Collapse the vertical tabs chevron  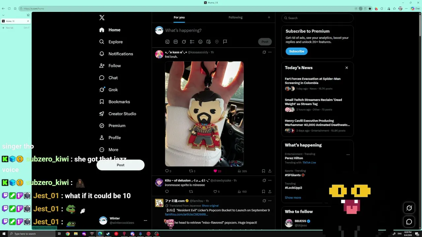point(3,15)
